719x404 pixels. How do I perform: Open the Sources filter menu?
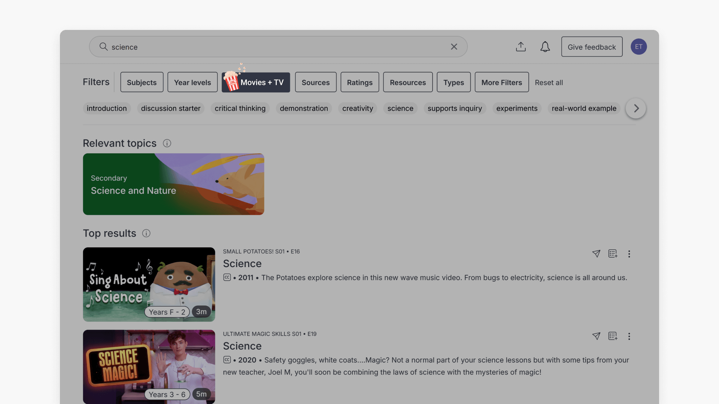[x=316, y=82]
